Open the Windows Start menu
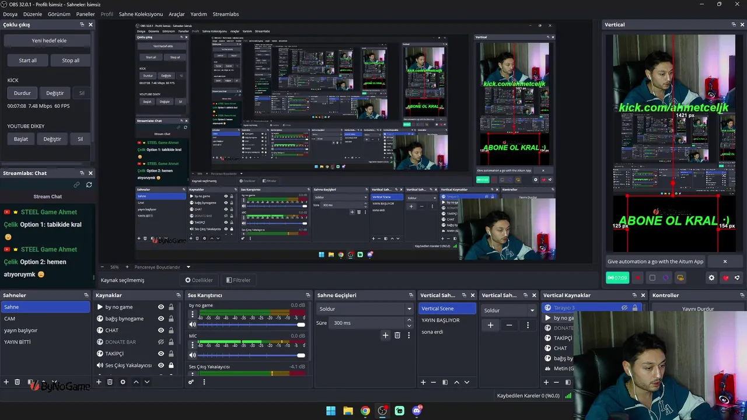Image resolution: width=747 pixels, height=420 pixels. (x=331, y=411)
